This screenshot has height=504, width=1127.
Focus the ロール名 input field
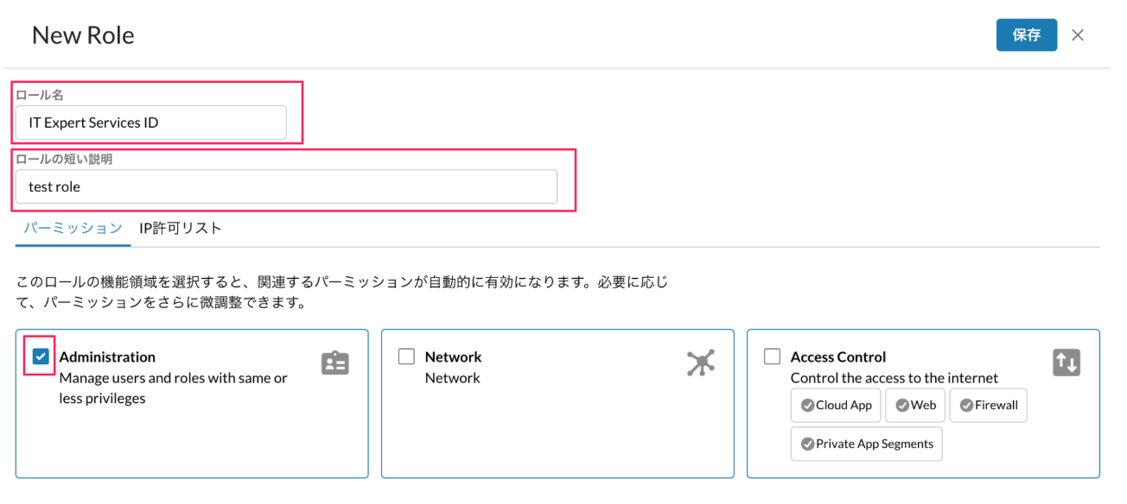151,123
